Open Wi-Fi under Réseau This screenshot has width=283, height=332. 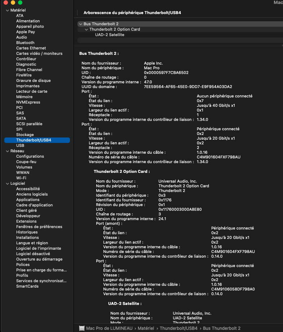coord(21,178)
